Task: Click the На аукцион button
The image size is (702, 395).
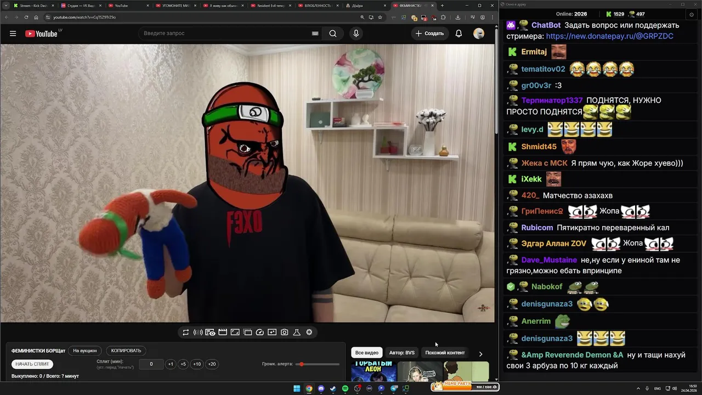Action: coord(85,351)
